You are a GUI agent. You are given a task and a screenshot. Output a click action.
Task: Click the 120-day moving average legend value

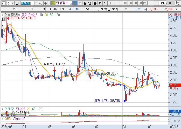[x=58, y=15]
